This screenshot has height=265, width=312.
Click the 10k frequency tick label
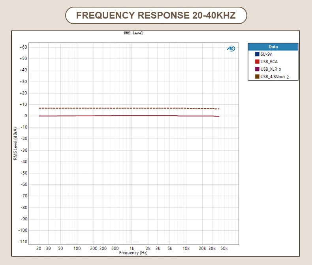click(x=186, y=248)
